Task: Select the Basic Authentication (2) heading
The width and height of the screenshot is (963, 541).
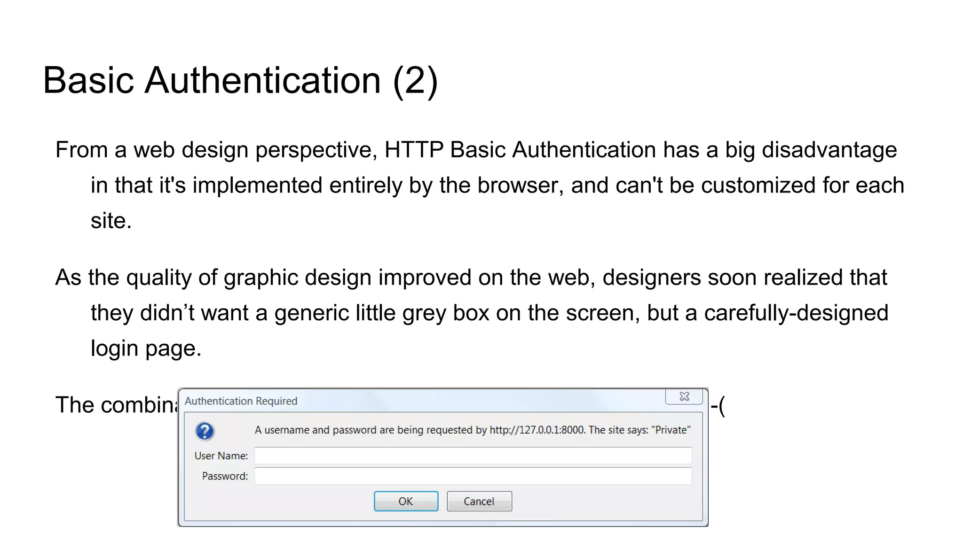Action: click(240, 80)
